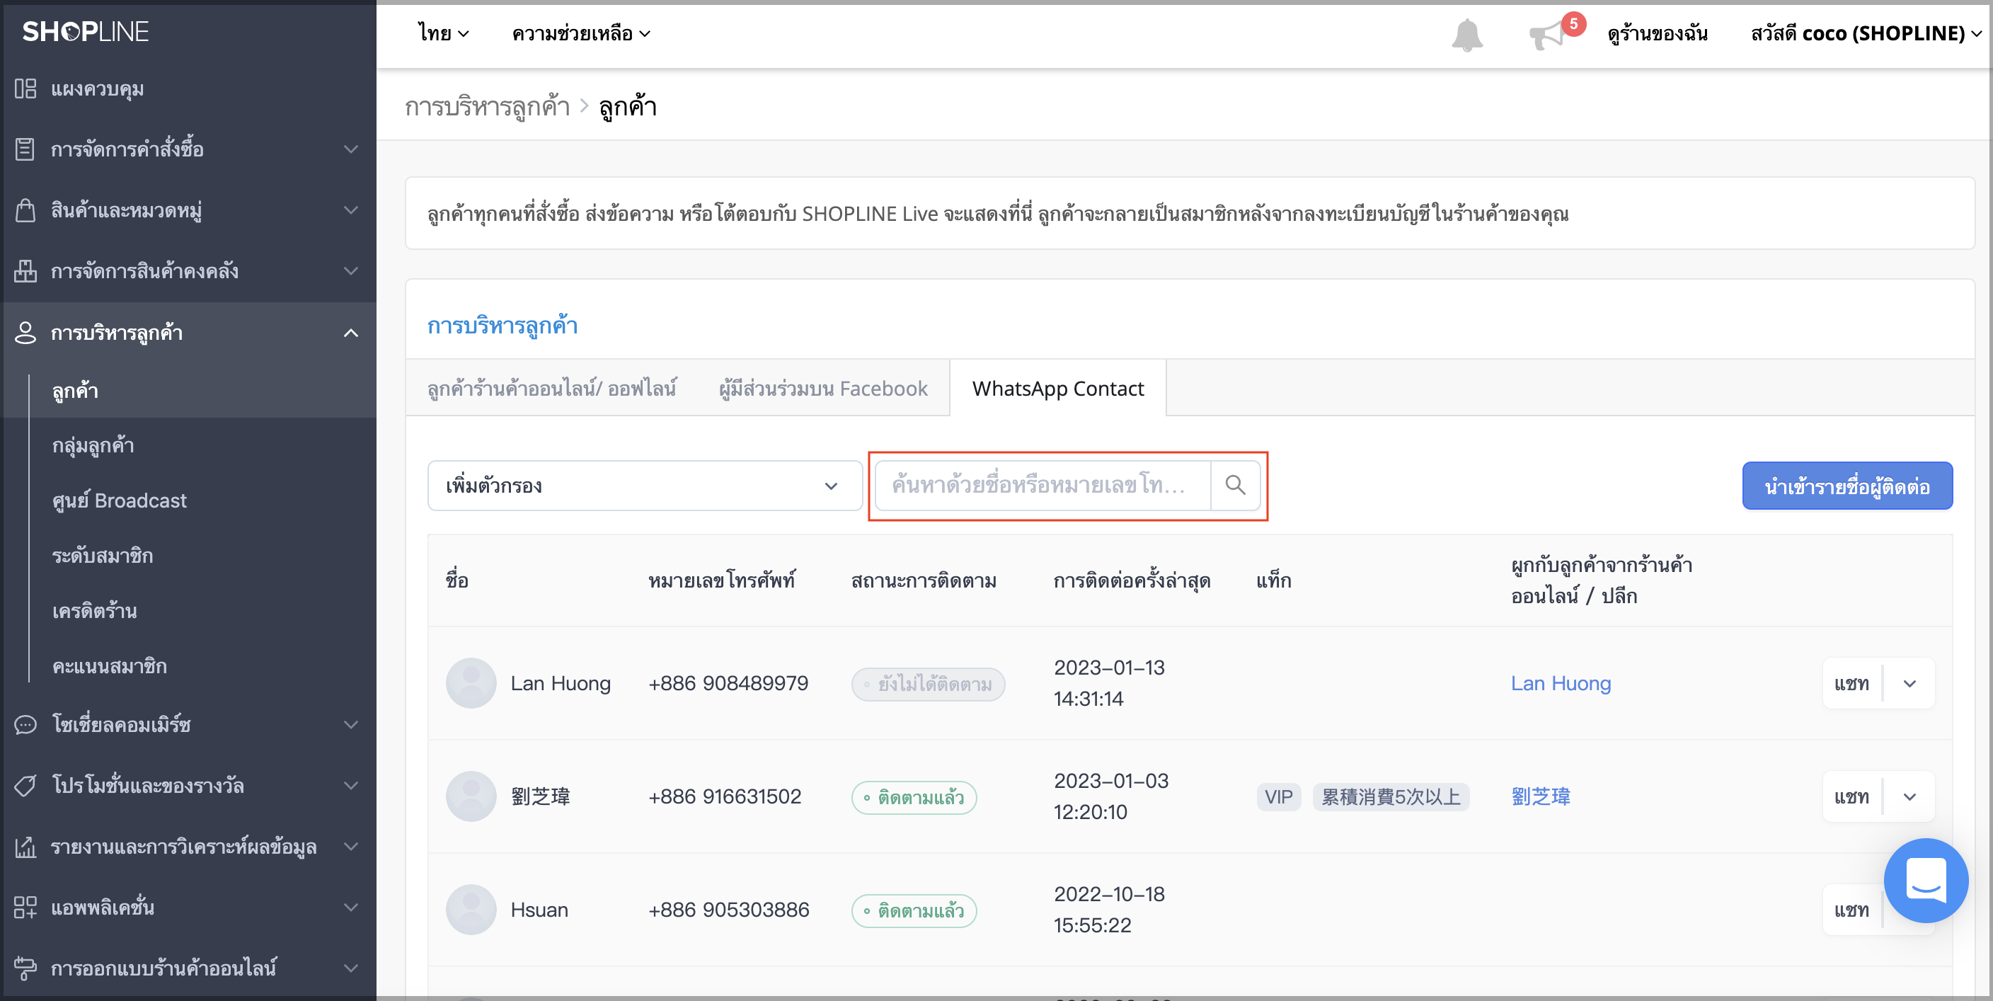Image resolution: width=1993 pixels, height=1001 pixels.
Task: Open linked customer Lan Huong link
Action: (x=1561, y=684)
